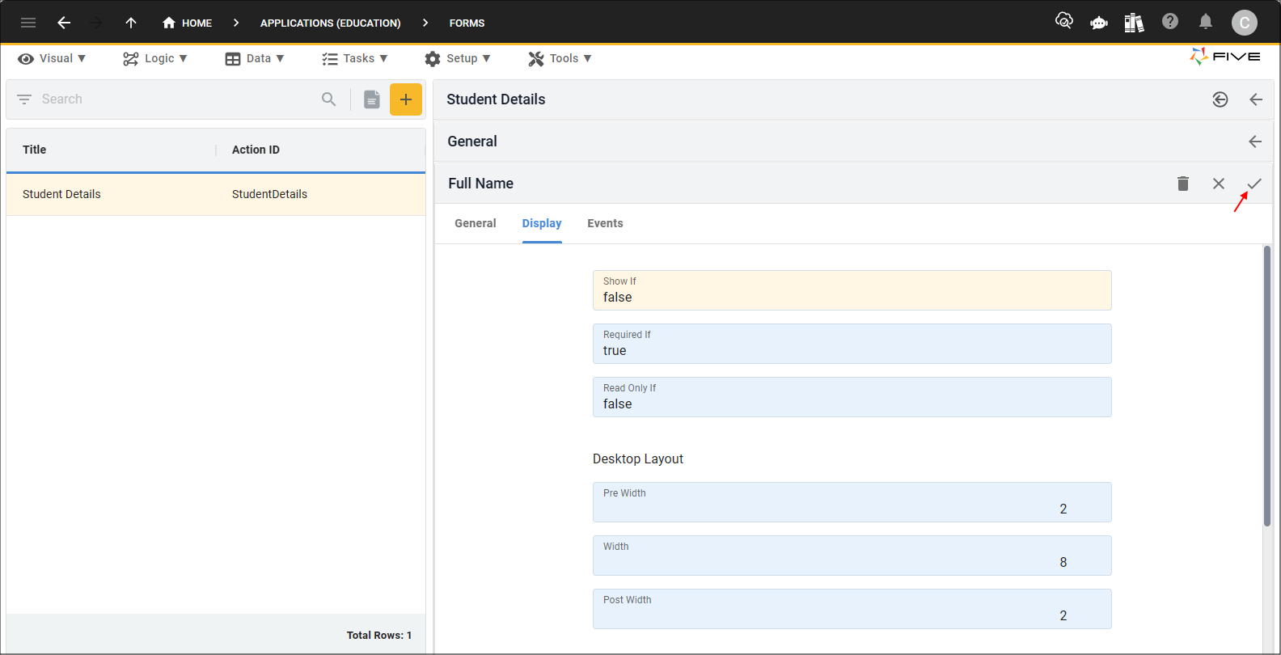Click the search magnifier icon
The width and height of the screenshot is (1281, 655).
click(328, 99)
